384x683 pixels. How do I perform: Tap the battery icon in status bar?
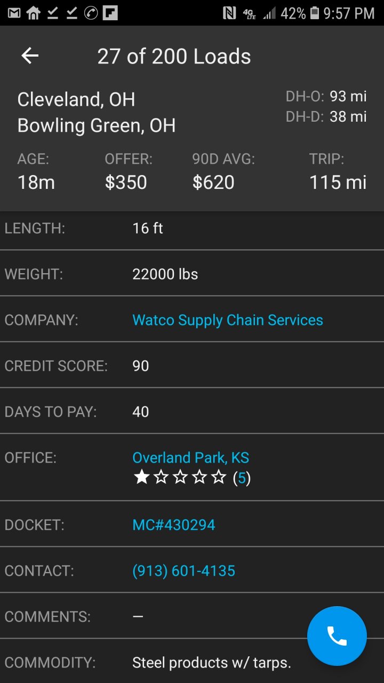(x=314, y=13)
